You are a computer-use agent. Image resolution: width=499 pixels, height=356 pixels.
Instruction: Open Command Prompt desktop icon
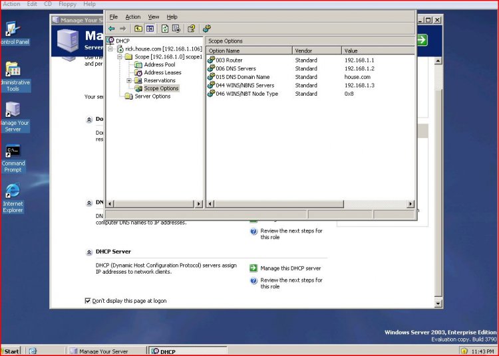(13, 159)
